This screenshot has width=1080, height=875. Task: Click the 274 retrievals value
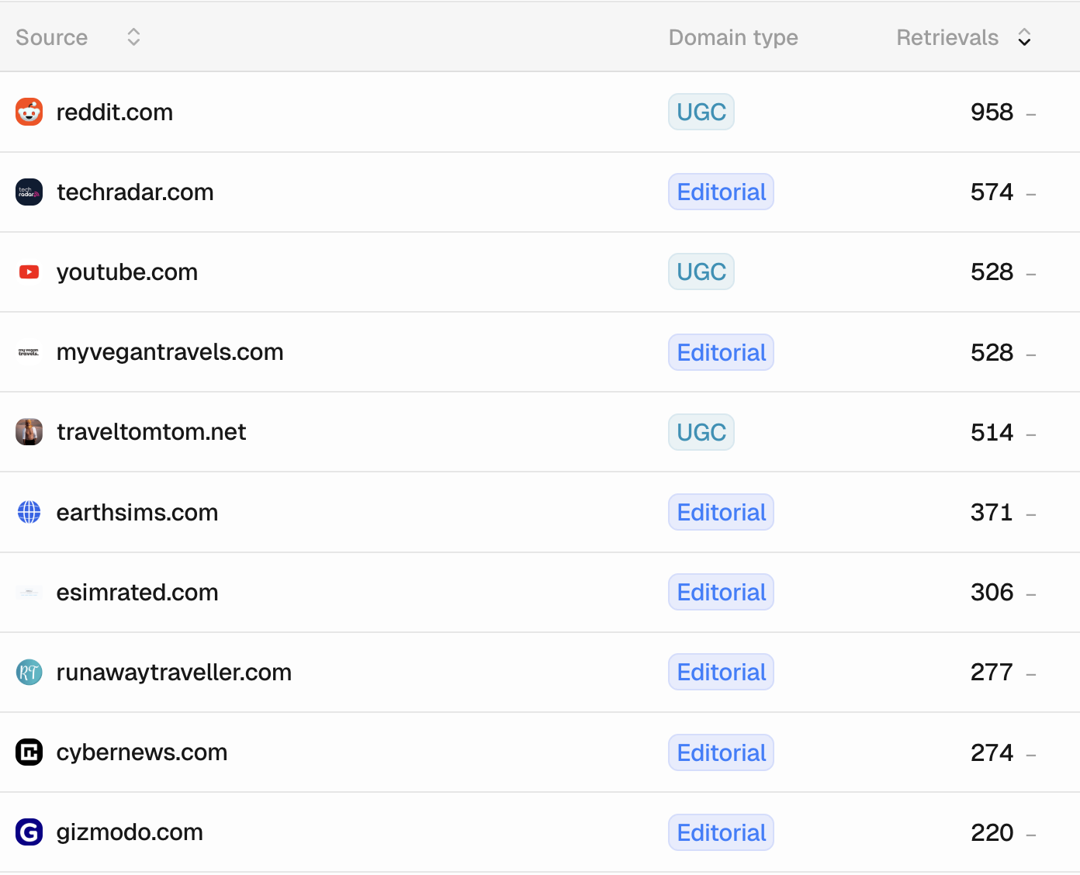point(992,752)
